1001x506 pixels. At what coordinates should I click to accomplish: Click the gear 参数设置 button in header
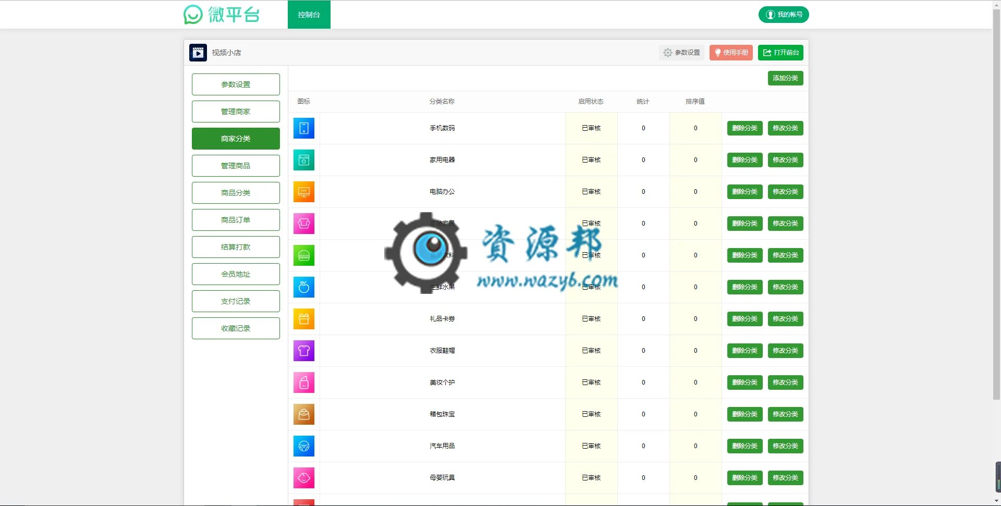(681, 53)
